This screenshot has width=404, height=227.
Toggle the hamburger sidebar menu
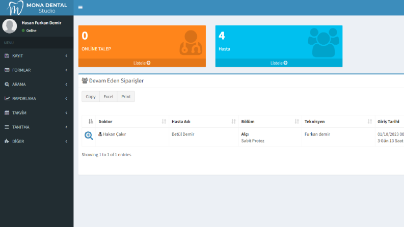pyautogui.click(x=80, y=8)
